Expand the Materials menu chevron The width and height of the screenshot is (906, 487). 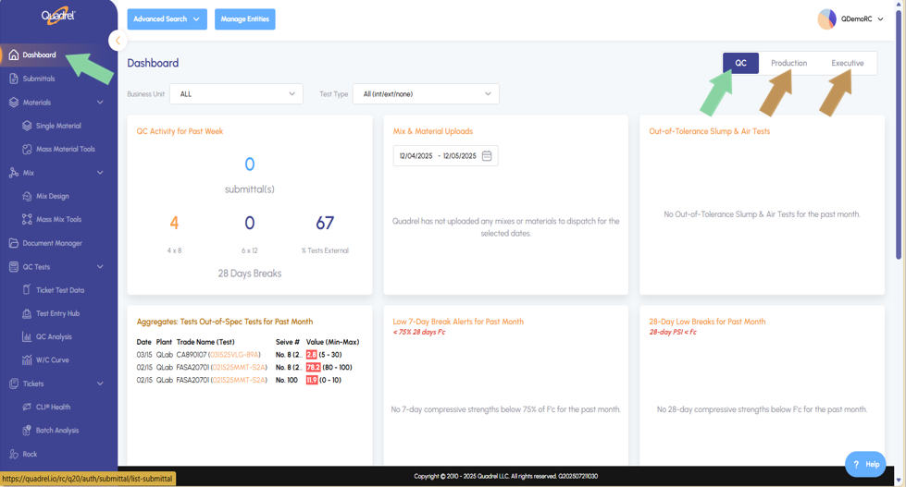tap(100, 103)
